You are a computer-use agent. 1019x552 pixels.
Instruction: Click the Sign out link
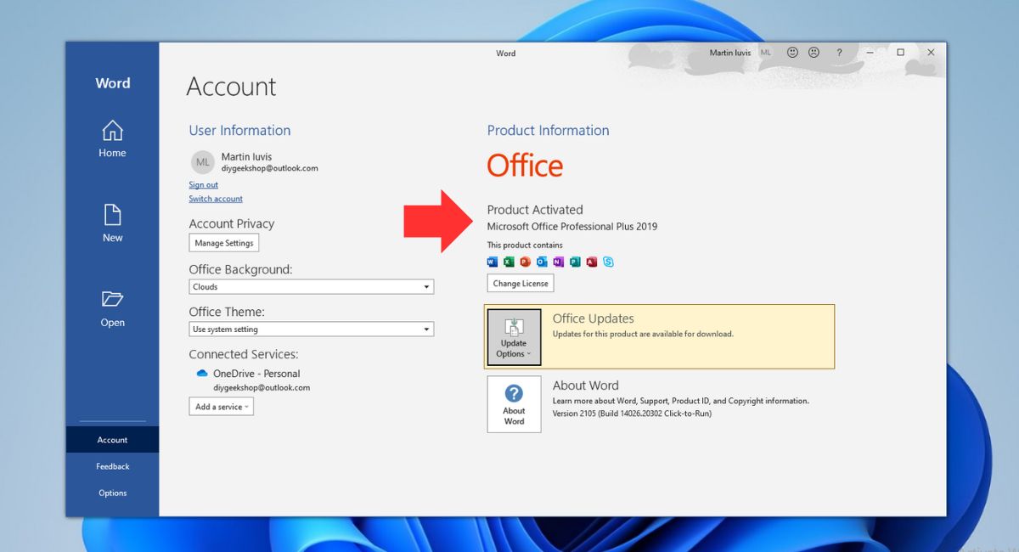203,185
